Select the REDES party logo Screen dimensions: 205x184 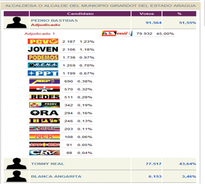pos(45,97)
